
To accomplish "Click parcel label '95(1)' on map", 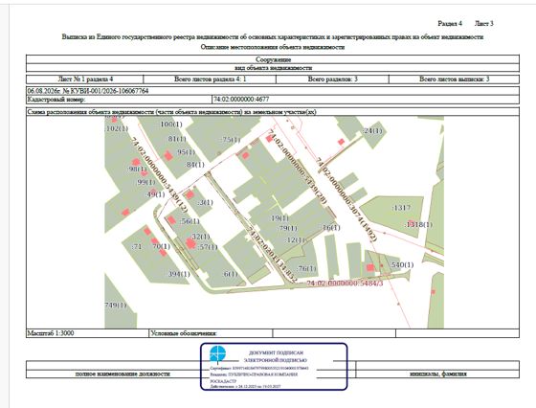I will [187, 152].
